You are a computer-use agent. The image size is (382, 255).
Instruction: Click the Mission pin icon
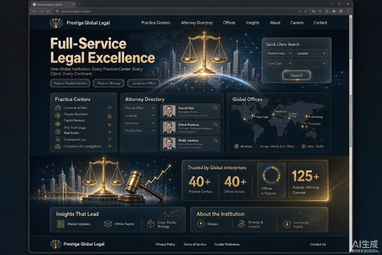pyautogui.click(x=201, y=224)
